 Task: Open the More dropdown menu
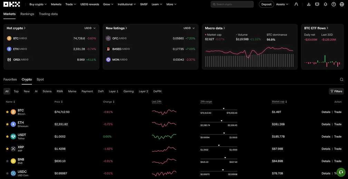[x=171, y=4]
